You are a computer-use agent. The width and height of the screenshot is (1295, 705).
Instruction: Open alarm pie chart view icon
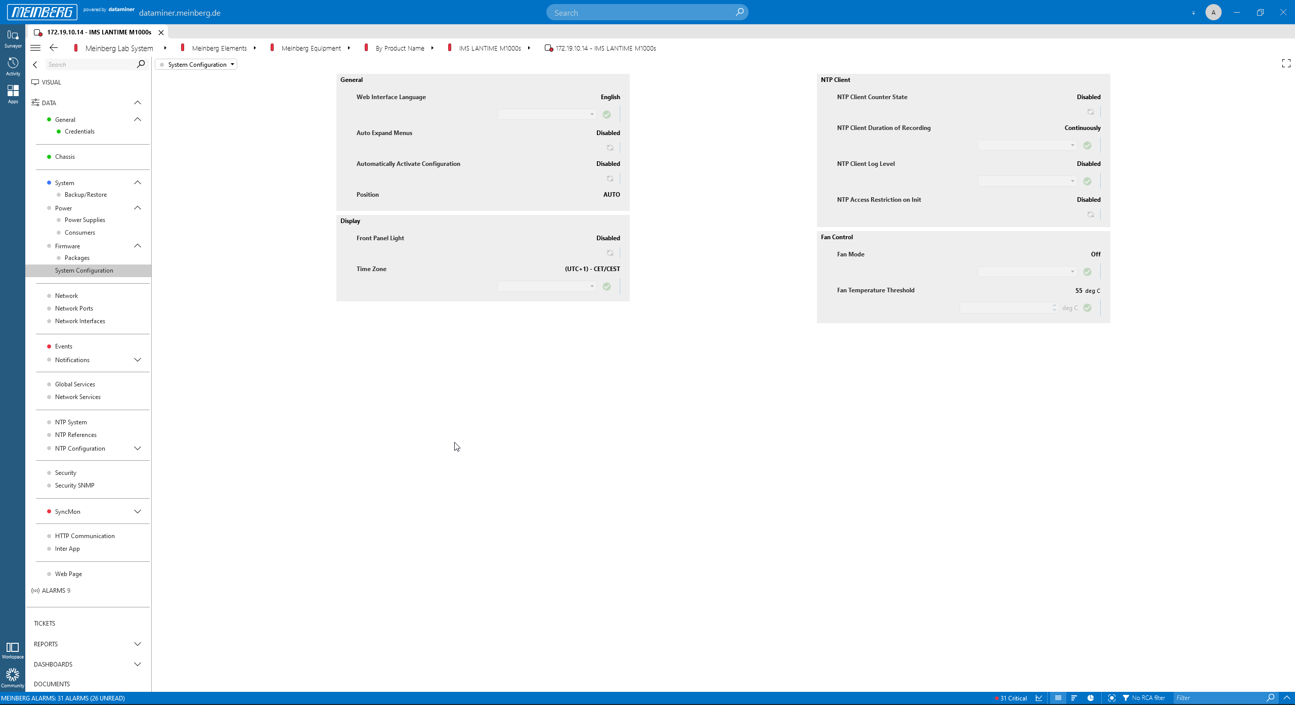(x=1091, y=698)
